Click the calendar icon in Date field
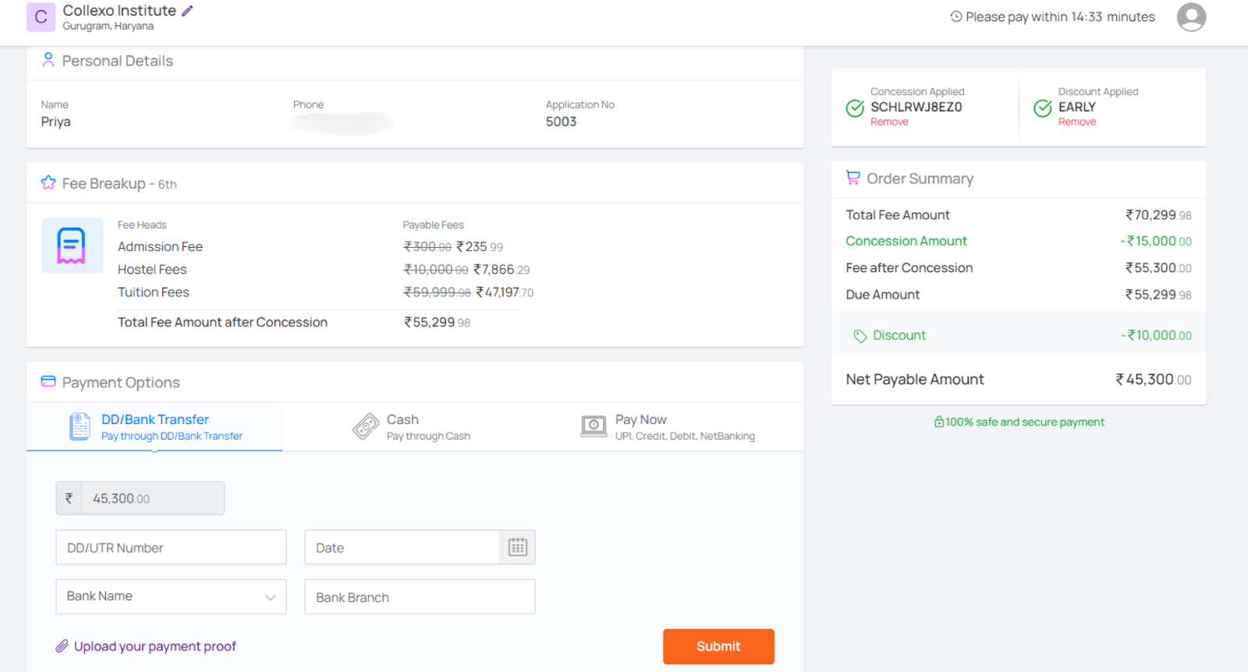This screenshot has width=1248, height=672. [517, 547]
